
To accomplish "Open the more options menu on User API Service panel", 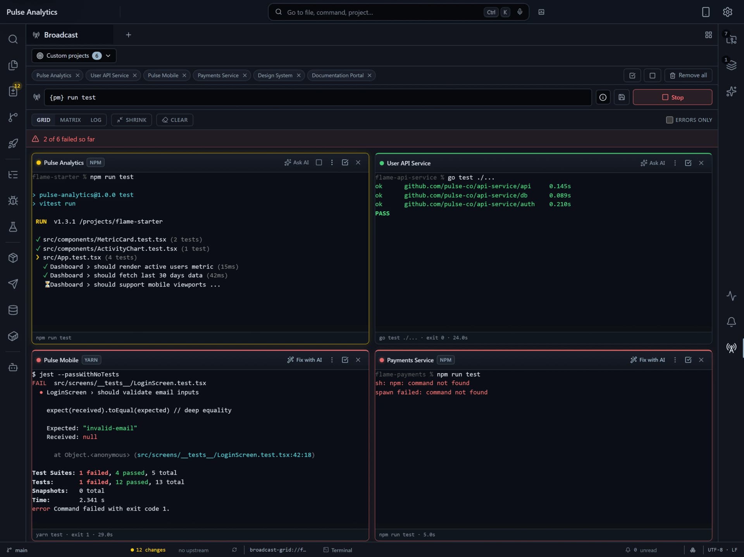I will 675,163.
